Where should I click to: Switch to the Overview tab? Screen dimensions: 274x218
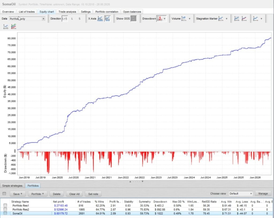[8, 12]
